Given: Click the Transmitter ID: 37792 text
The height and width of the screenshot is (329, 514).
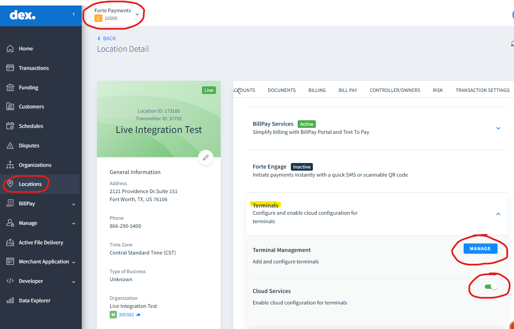Looking at the screenshot, I should coord(159,119).
